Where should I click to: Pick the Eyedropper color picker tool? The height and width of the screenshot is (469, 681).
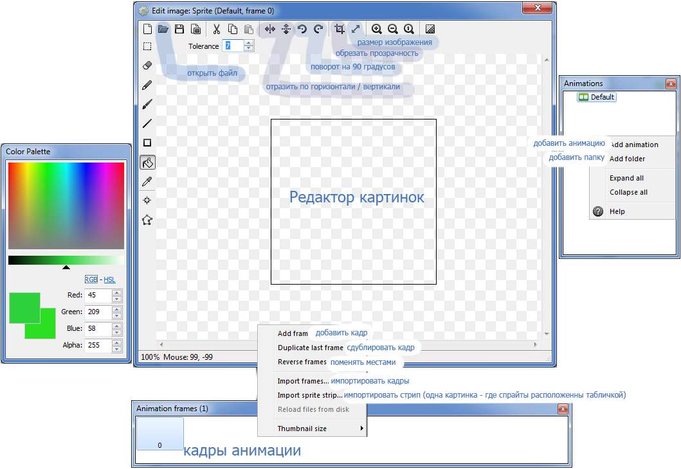pos(147,182)
